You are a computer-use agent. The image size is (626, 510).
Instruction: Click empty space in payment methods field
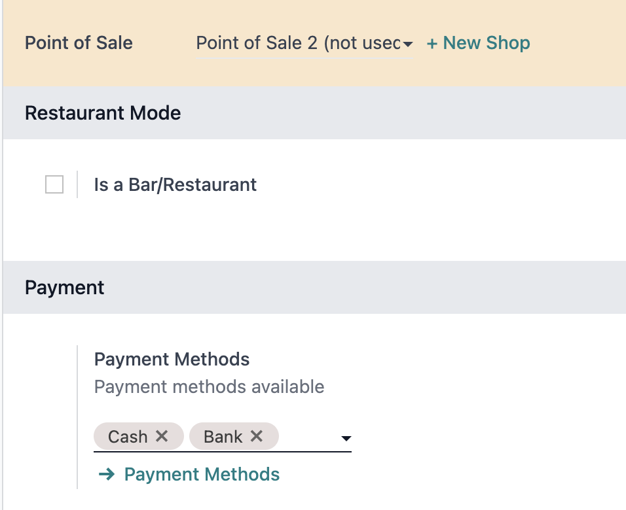(310, 437)
